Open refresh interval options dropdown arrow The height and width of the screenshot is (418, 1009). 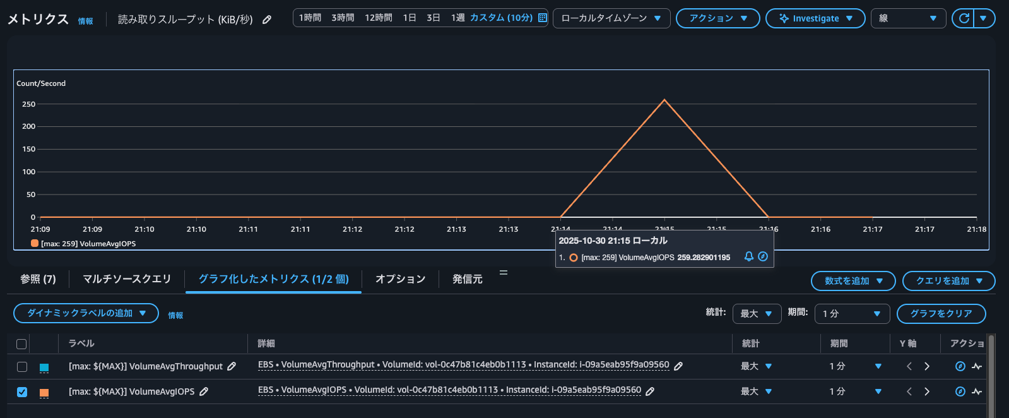pyautogui.click(x=984, y=18)
